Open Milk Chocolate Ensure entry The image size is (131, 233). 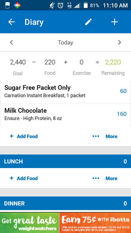tap(65, 115)
